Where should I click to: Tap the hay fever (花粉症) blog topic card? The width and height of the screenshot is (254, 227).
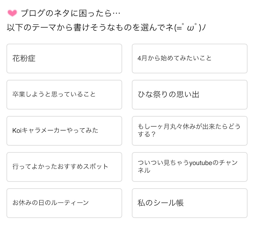pyautogui.click(x=64, y=59)
